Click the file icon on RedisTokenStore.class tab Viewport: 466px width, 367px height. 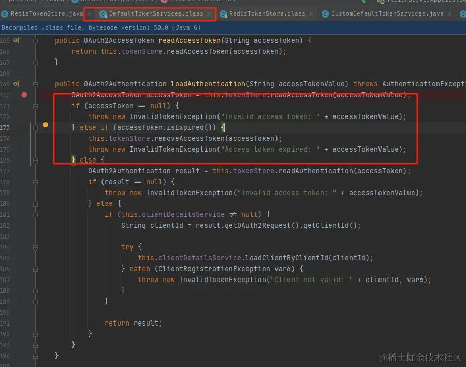pos(223,14)
